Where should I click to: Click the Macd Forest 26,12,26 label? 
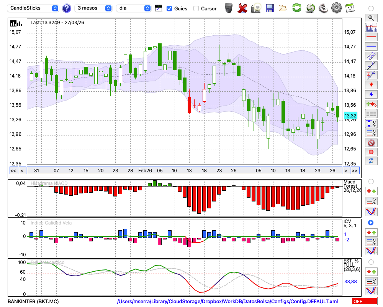click(352, 186)
